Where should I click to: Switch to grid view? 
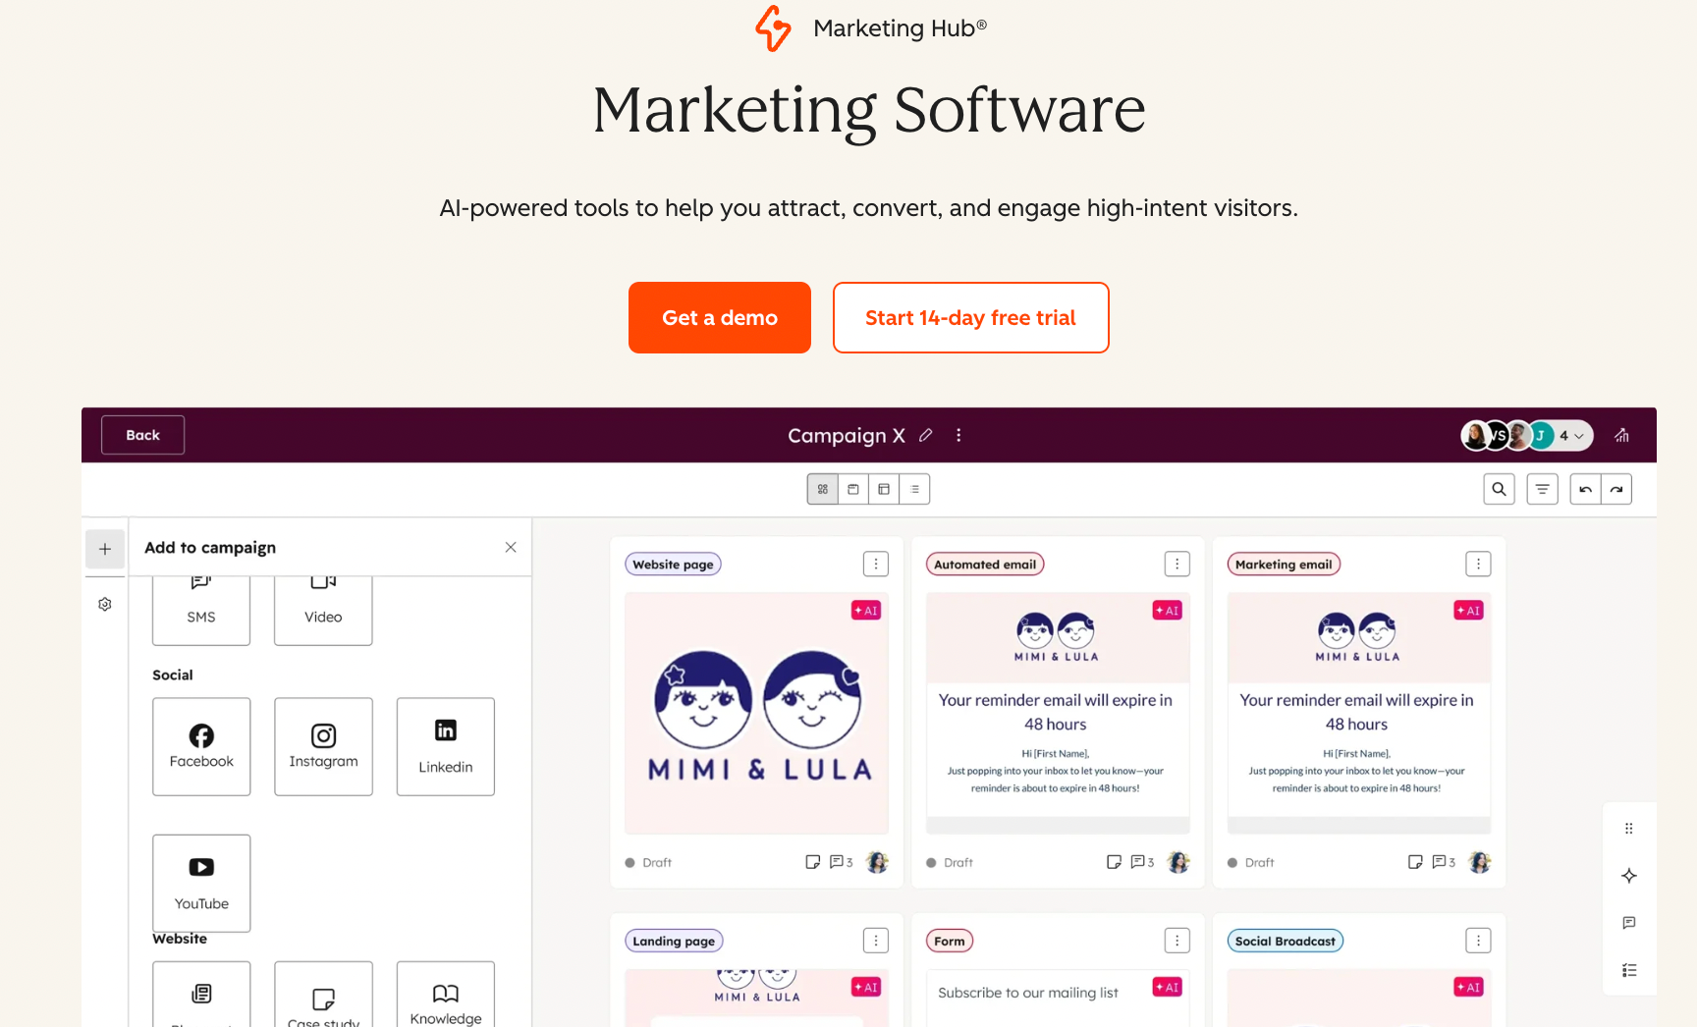(823, 489)
